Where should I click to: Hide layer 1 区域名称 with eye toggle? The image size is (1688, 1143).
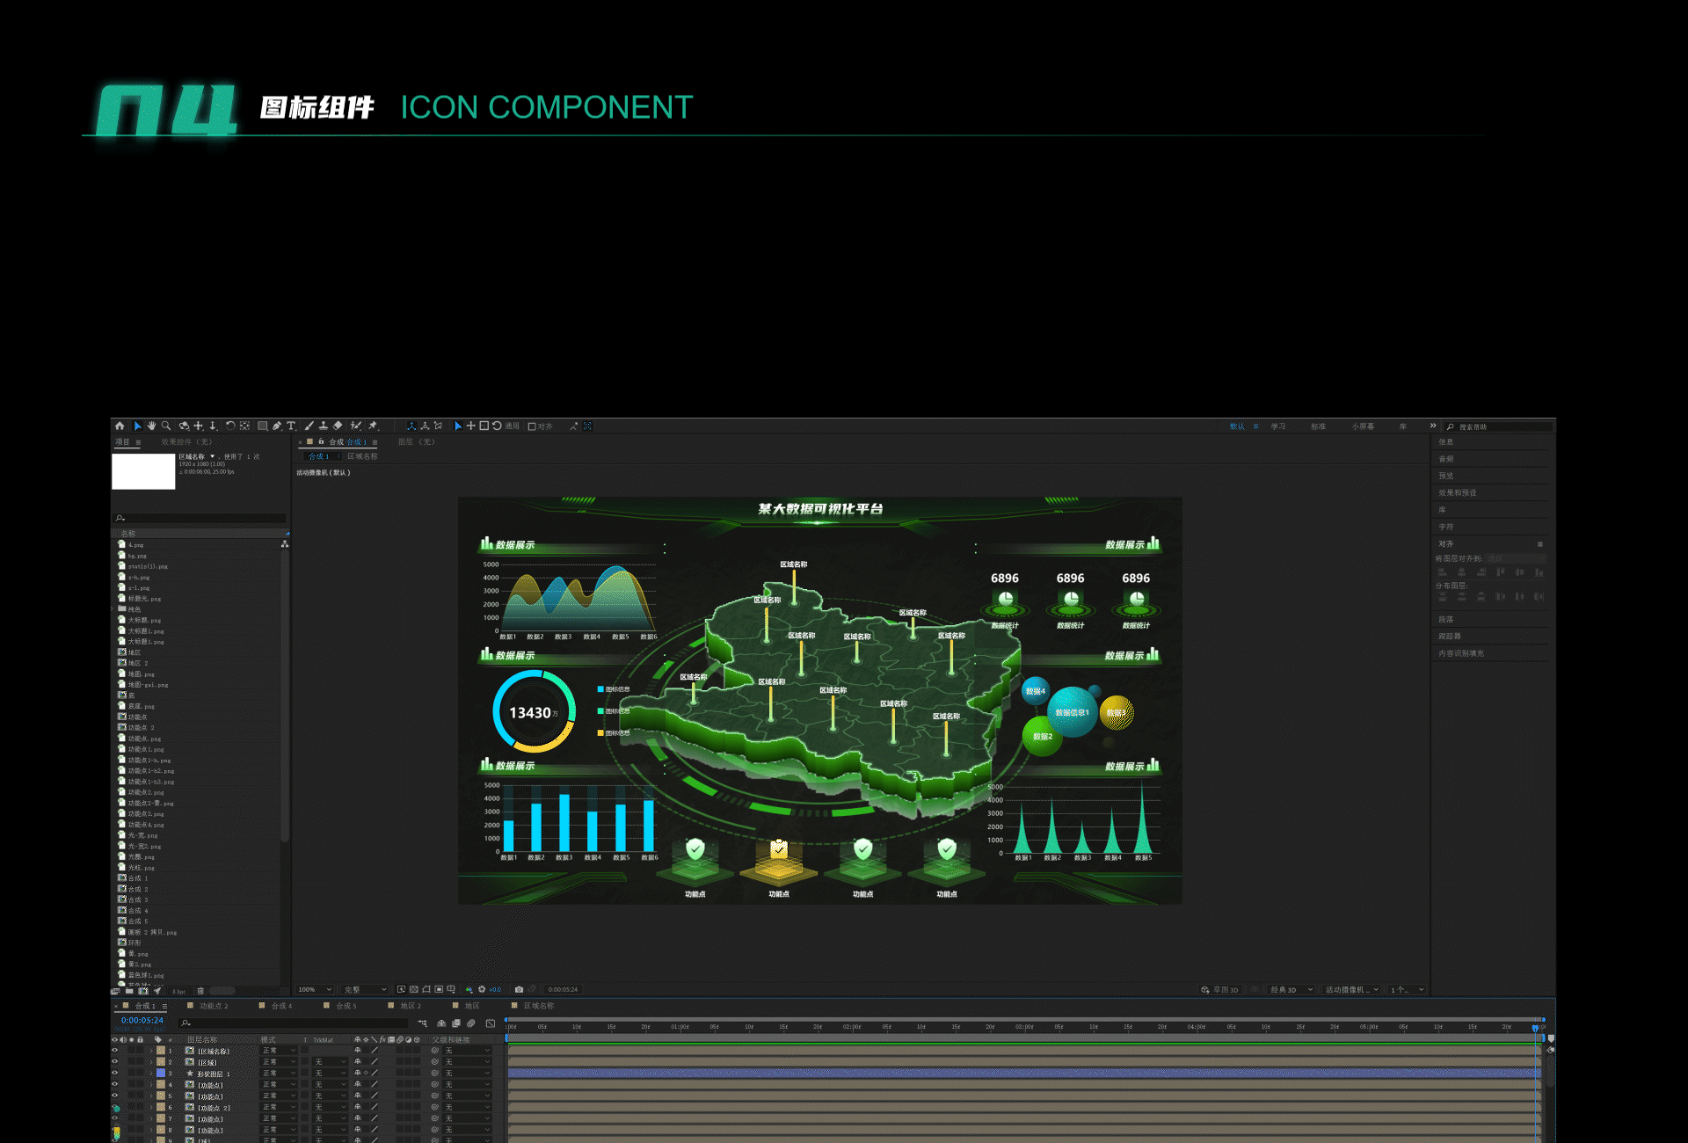click(x=114, y=1051)
